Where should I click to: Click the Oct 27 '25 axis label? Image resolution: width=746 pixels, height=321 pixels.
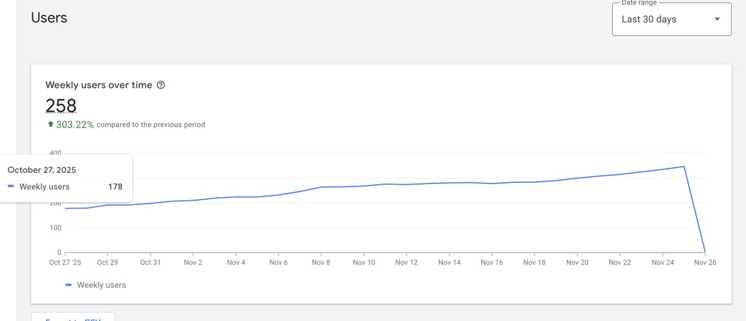(x=65, y=262)
